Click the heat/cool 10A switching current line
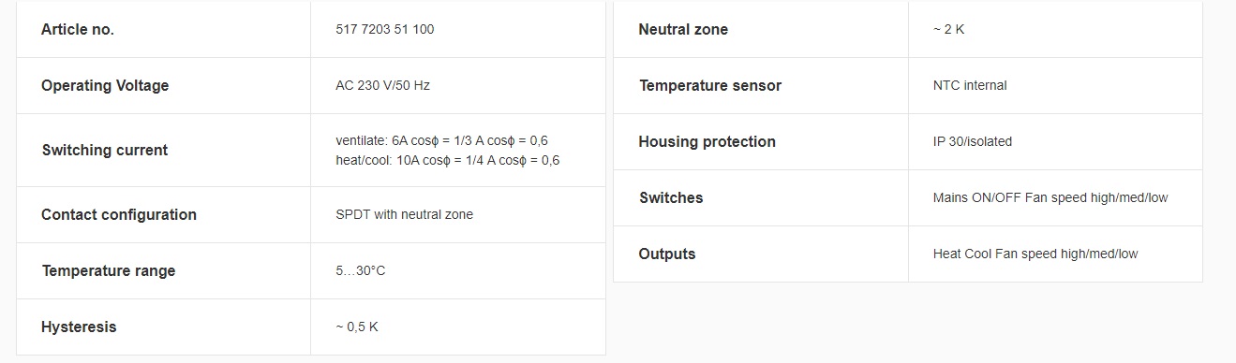This screenshot has width=1236, height=363. 447,160
